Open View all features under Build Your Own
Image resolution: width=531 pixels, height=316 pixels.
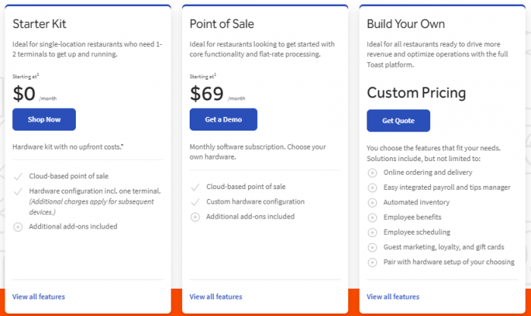[393, 297]
